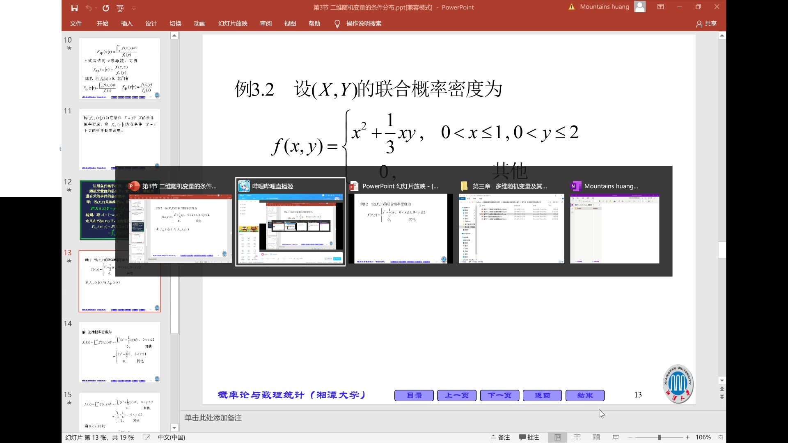Image resolution: width=788 pixels, height=443 pixels.
Task: Open Ribbon Display Options icon
Action: click(x=660, y=7)
